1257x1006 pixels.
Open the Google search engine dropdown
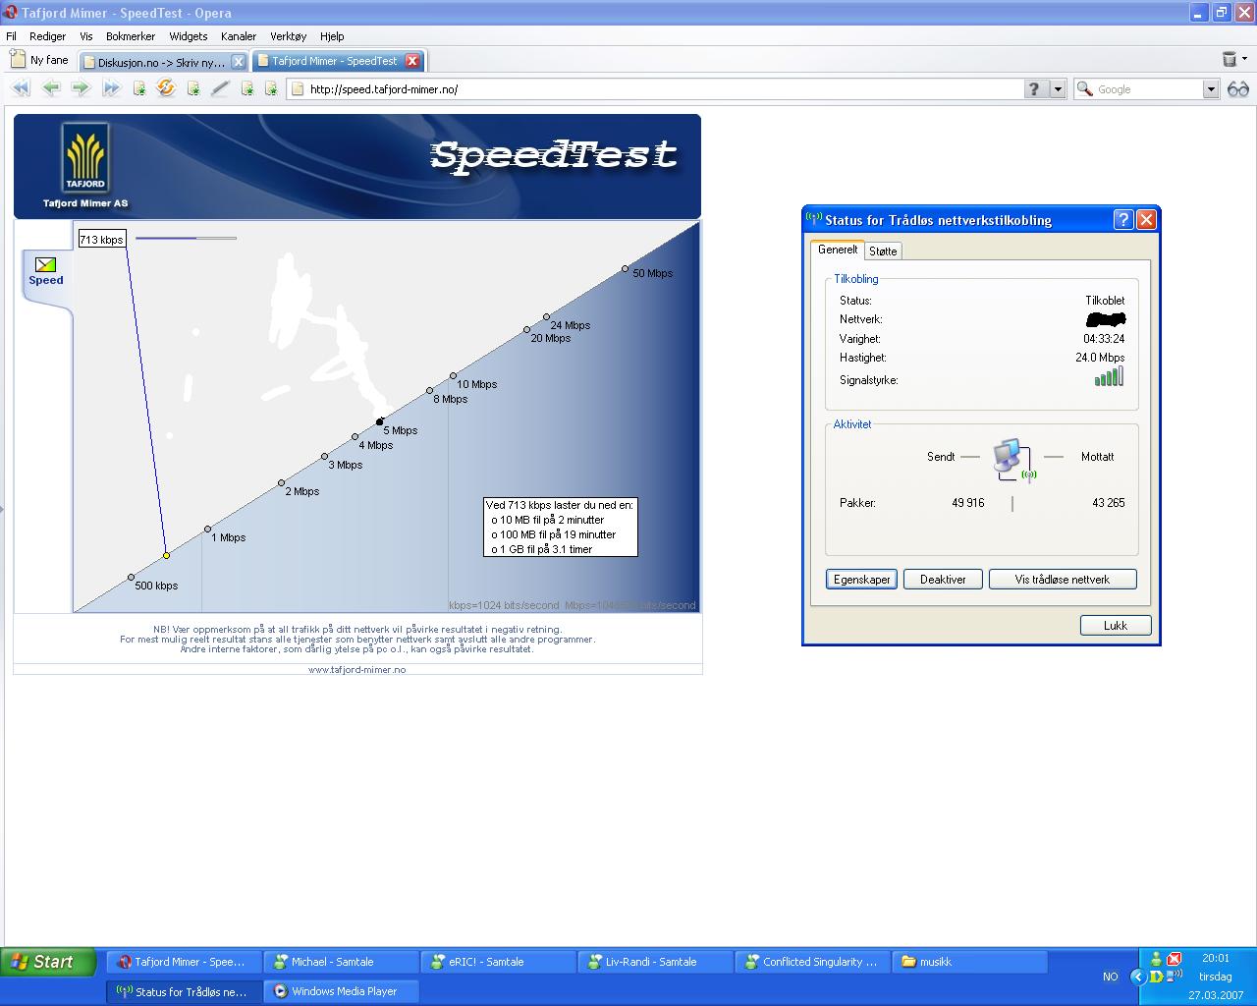(x=1210, y=88)
